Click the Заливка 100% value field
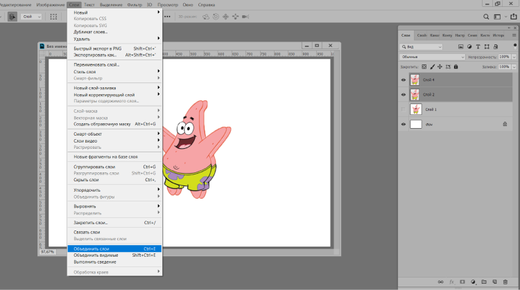520x290 pixels. pyautogui.click(x=505, y=67)
